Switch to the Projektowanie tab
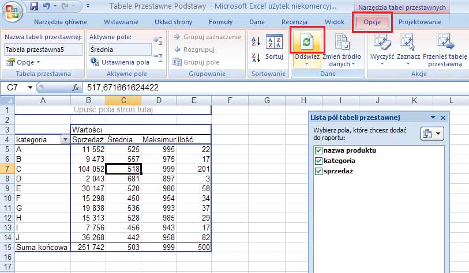The width and height of the screenshot is (469, 273). (419, 22)
